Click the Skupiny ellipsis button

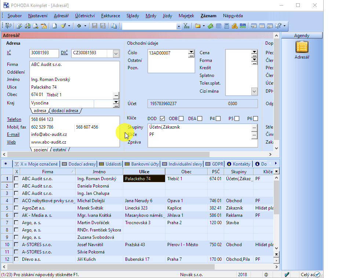coord(254,127)
